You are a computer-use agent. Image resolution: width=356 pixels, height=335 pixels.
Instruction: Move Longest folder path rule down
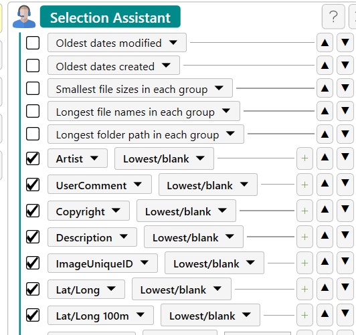pyautogui.click(x=345, y=134)
